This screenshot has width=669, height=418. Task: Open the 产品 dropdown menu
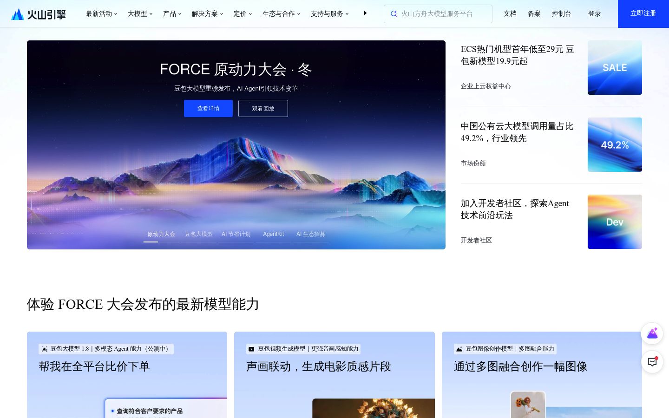[x=172, y=14]
